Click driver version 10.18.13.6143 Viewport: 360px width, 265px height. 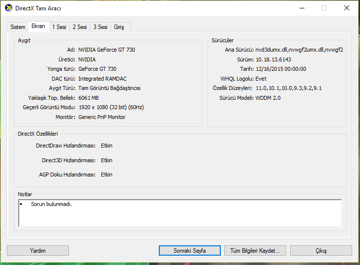pyautogui.click(x=273, y=59)
